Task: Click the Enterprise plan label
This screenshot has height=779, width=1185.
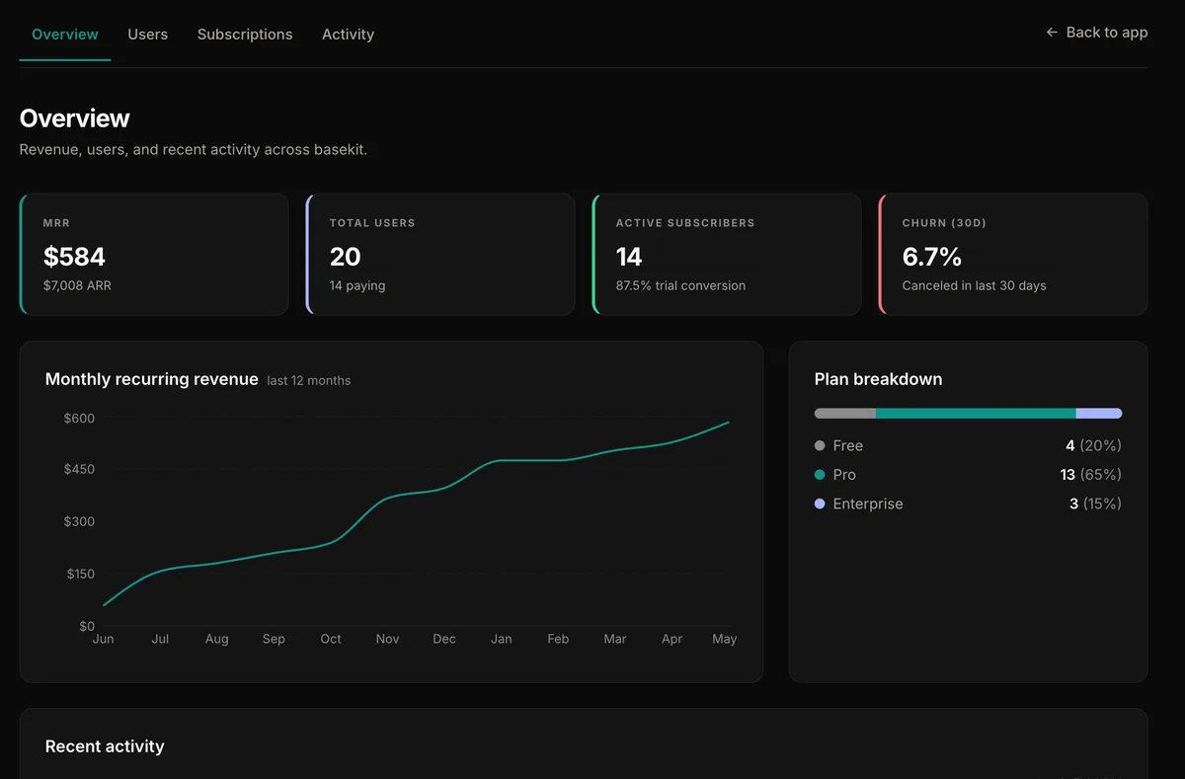Action: [868, 504]
